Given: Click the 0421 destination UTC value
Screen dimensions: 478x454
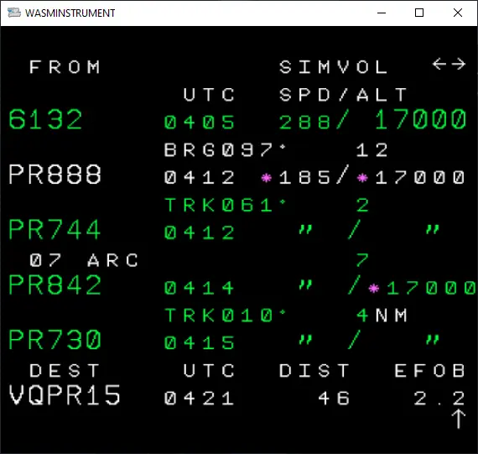Looking at the screenshot, I should click(x=199, y=399).
